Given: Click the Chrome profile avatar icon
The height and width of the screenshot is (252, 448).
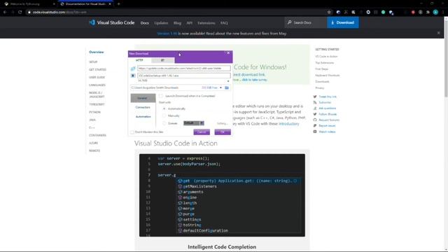Looking at the screenshot, I should click(435, 12).
